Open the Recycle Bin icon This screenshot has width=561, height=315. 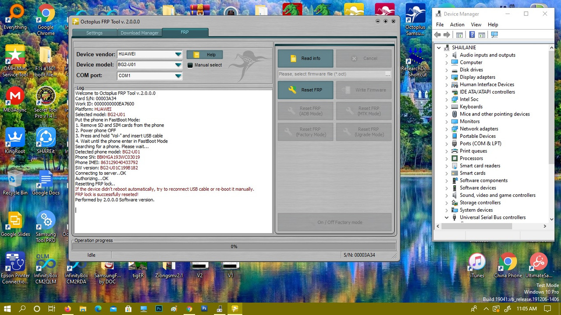pos(15,182)
